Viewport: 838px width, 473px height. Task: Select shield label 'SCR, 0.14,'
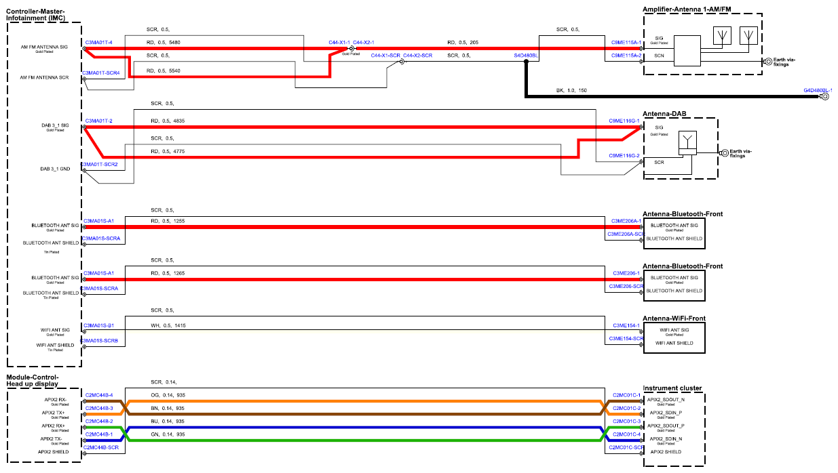point(165,383)
